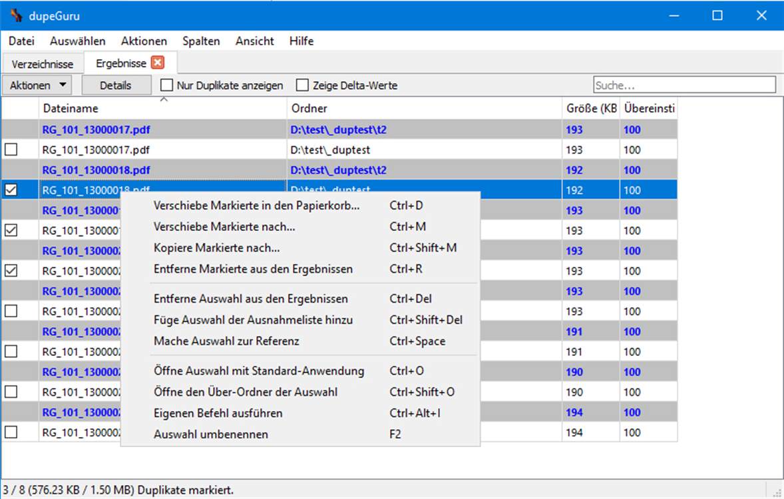Uncheck the checkbox of the selected highlighted row
Screen dimensions: 784x499
click(x=11, y=190)
